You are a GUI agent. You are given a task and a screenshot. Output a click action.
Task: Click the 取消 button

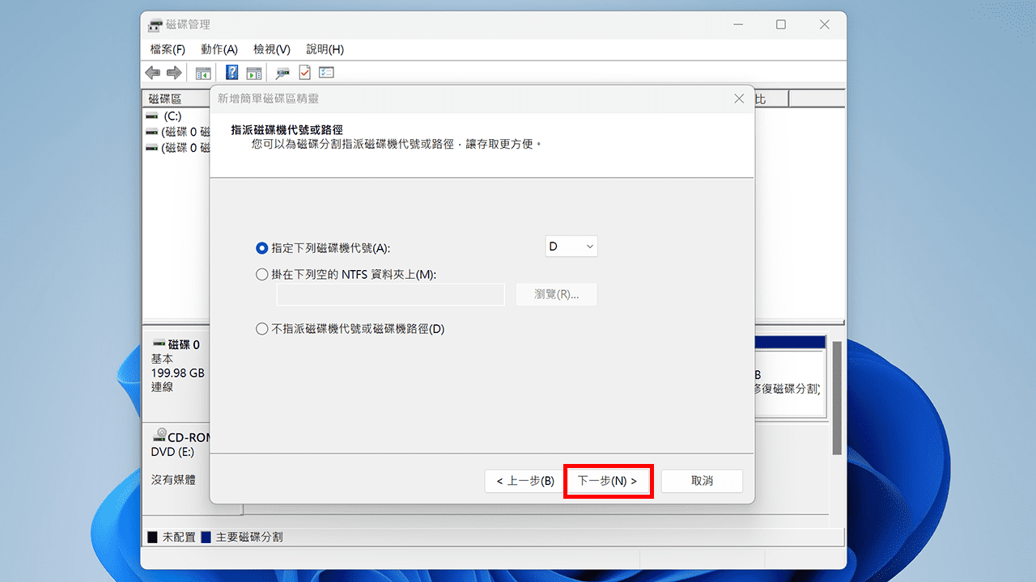tap(701, 480)
